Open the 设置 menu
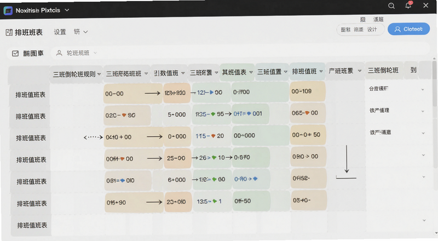This screenshot has height=241, width=438. [x=60, y=32]
